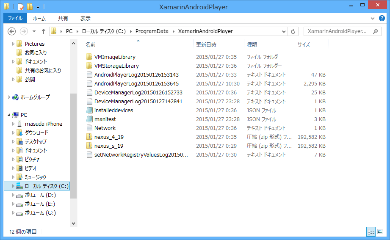Image resolution: width=390 pixels, height=240 pixels.
Task: Select the VMImageLibrary folder icon
Action: pyautogui.click(x=89, y=57)
